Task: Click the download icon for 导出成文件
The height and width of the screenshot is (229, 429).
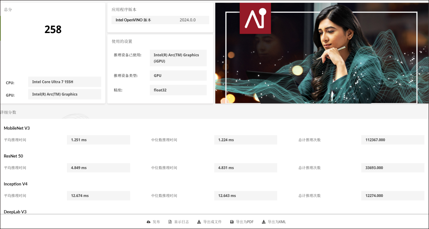Action: coord(199,222)
